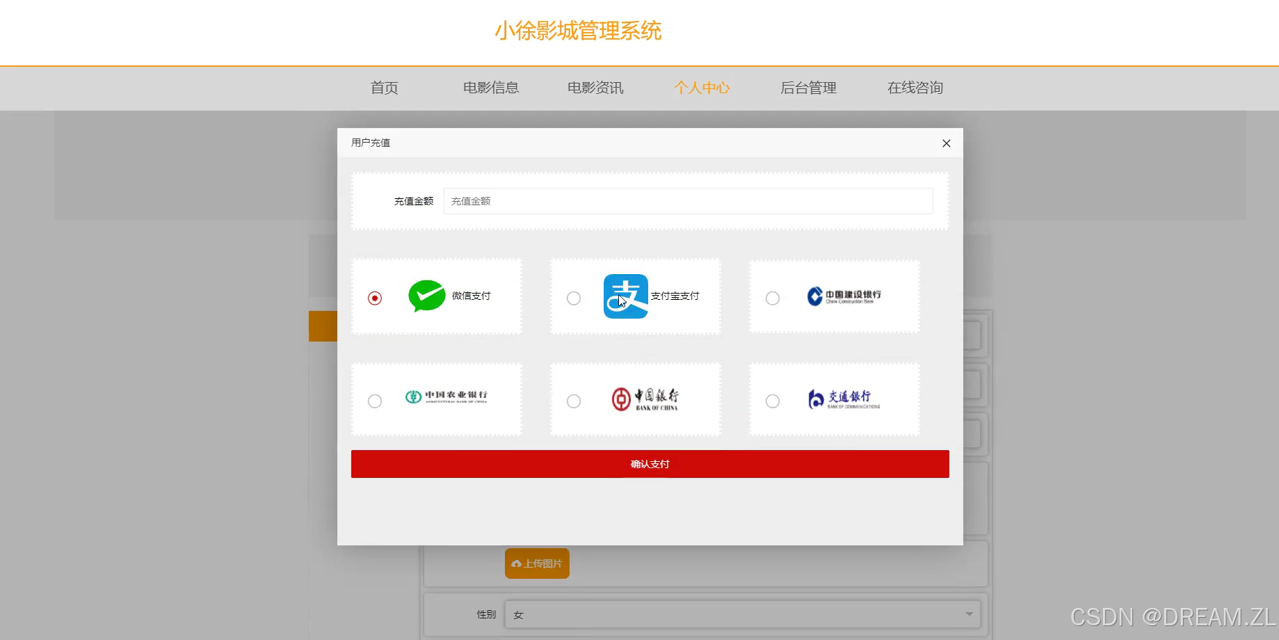Click the 小徐影城管理系统 site title
1279x640 pixels.
point(578,31)
